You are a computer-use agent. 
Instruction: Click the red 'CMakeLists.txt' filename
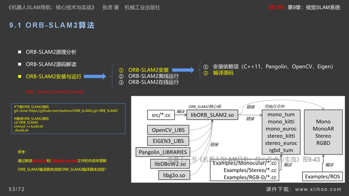(x=64, y=161)
